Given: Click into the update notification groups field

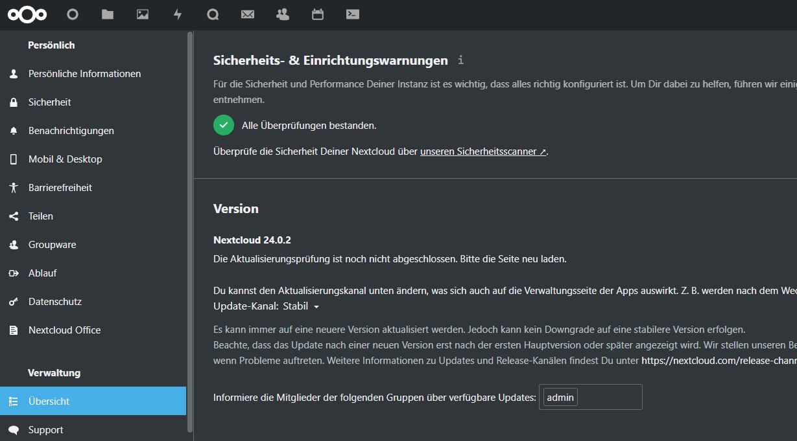Looking at the screenshot, I should click(x=590, y=397).
